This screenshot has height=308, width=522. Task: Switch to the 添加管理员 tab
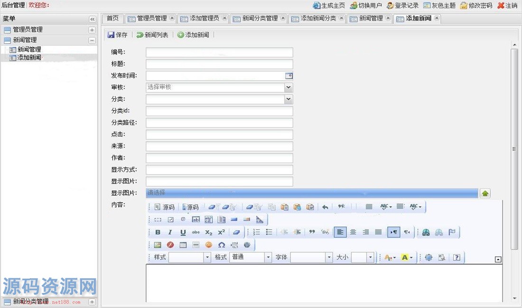(204, 18)
